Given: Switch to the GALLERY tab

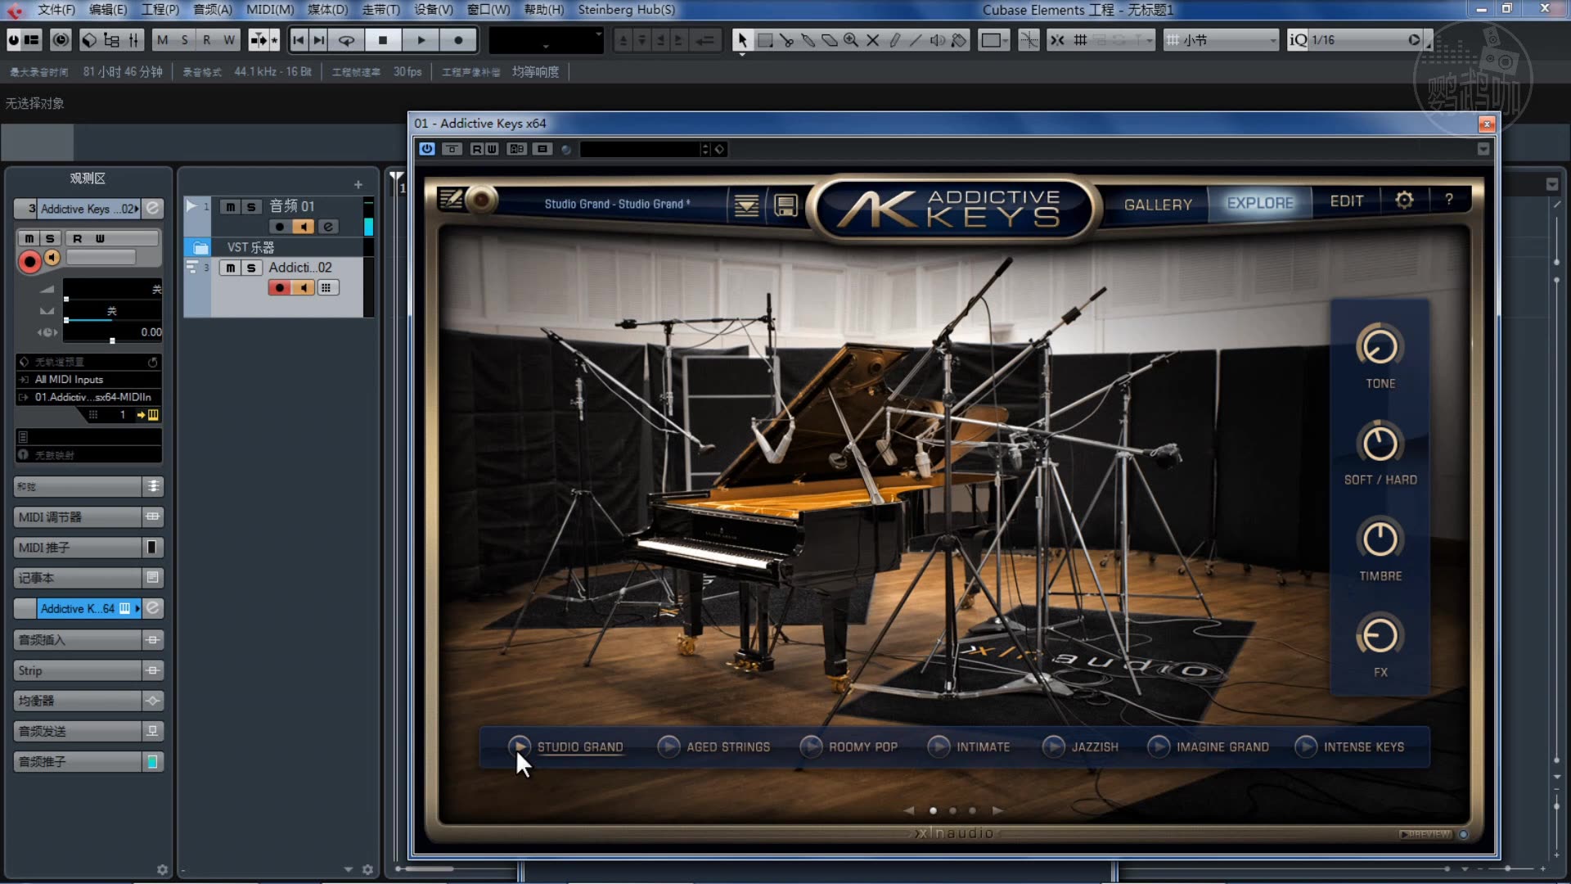Looking at the screenshot, I should coord(1158,204).
